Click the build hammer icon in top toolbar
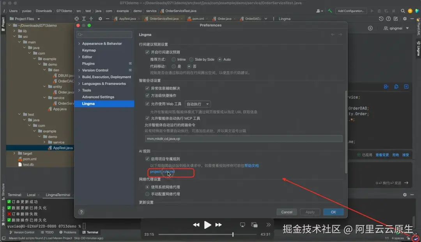This screenshot has width=421, height=242. (x=330, y=11)
